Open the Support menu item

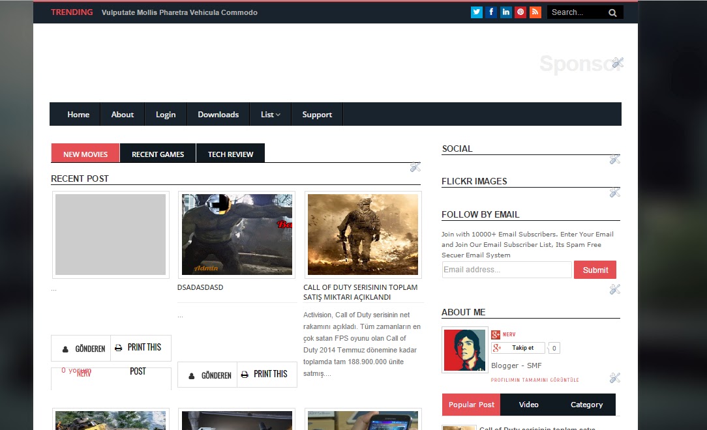pyautogui.click(x=317, y=115)
